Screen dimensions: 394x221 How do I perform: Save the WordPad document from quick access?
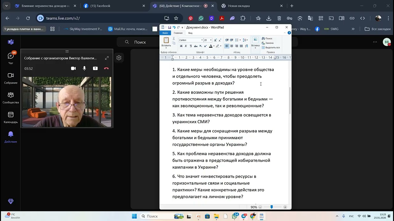point(169,27)
